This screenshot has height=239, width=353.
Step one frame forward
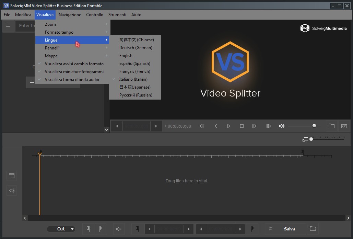click(254, 126)
